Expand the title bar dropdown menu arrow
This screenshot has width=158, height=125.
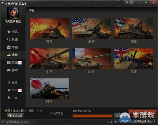[140, 3]
